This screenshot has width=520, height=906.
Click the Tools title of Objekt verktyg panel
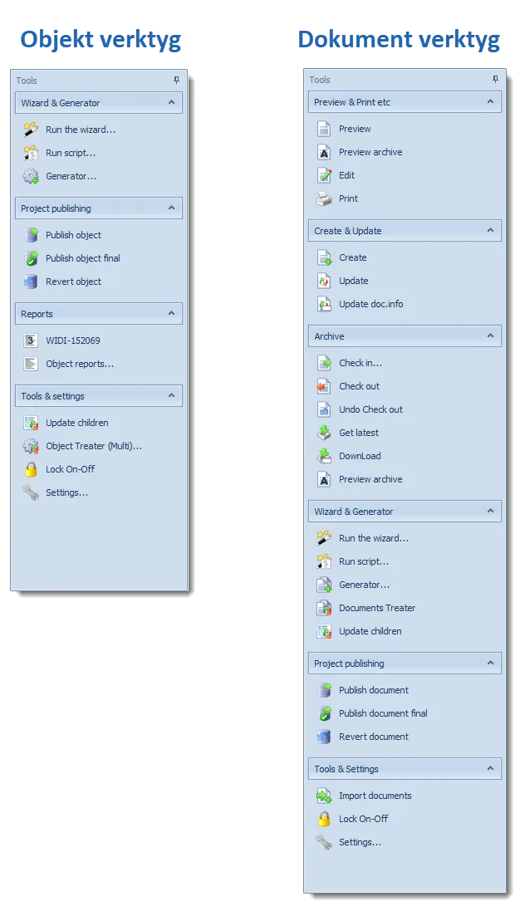click(x=27, y=81)
